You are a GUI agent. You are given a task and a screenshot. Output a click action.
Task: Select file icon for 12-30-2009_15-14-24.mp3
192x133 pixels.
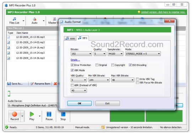[x=9, y=53]
